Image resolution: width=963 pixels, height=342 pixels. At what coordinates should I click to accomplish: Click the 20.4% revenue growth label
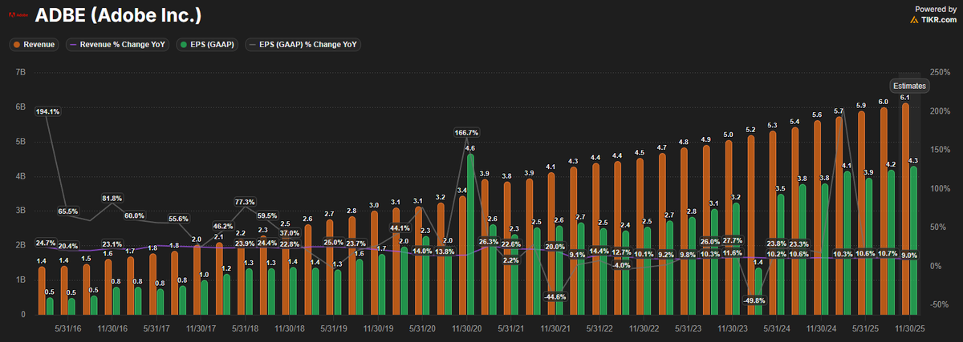point(68,246)
